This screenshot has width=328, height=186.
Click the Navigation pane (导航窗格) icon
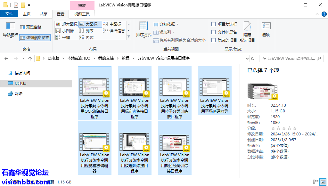11,26
